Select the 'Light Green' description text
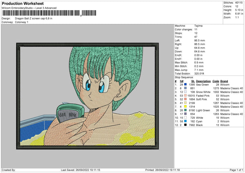 coord(203,111)
